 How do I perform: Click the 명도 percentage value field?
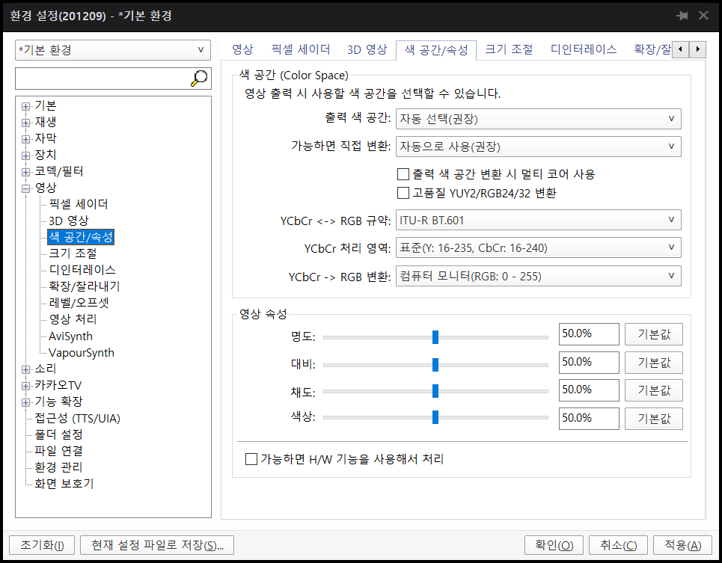(589, 334)
